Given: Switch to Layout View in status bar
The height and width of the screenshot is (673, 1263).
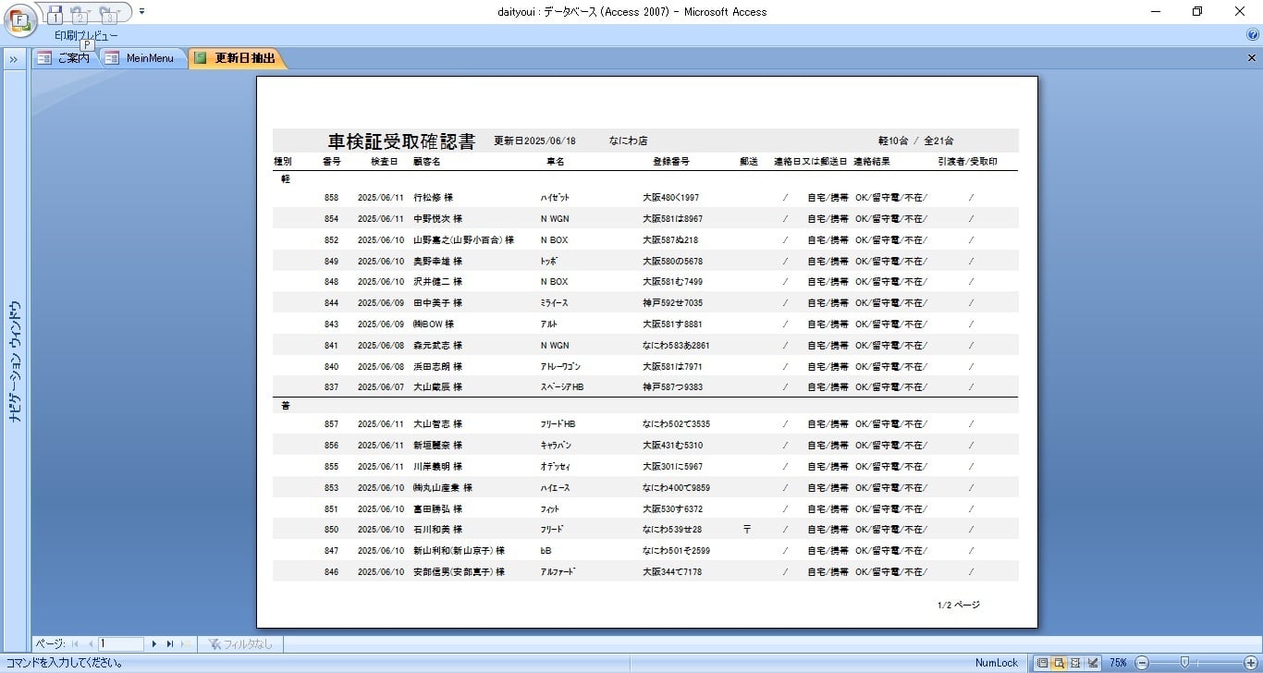Looking at the screenshot, I should [1075, 663].
